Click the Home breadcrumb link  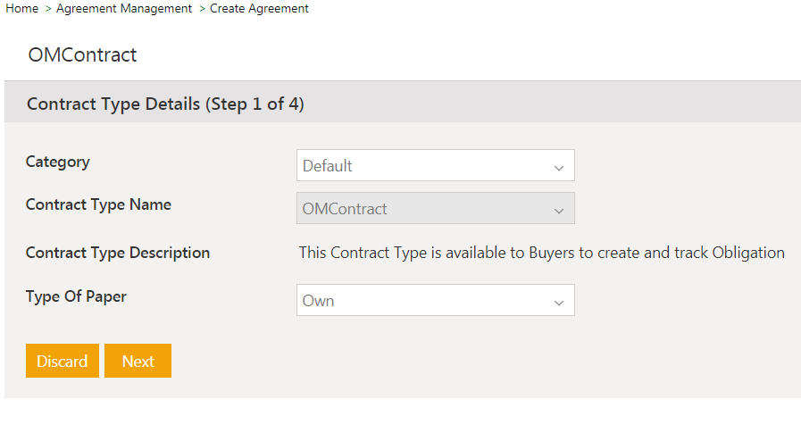[21, 9]
